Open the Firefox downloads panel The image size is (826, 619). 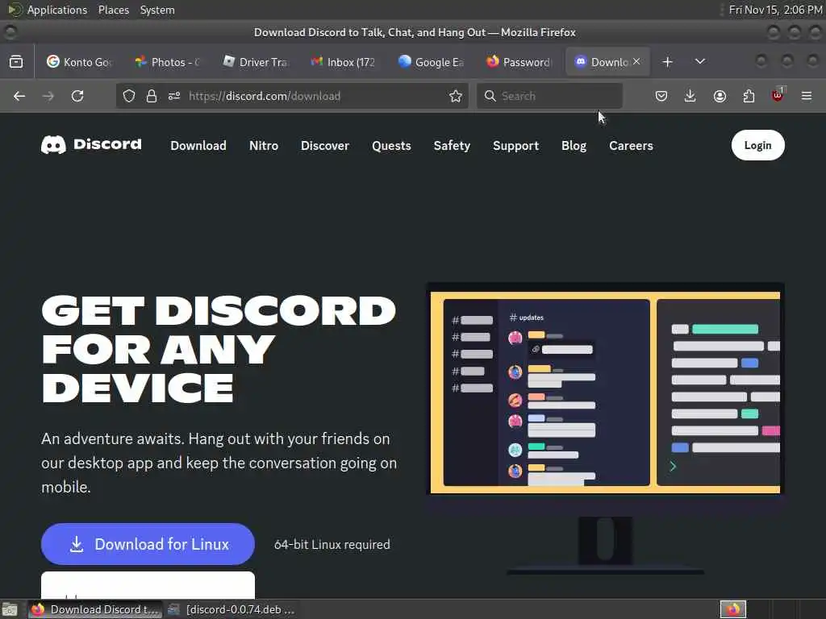[690, 96]
